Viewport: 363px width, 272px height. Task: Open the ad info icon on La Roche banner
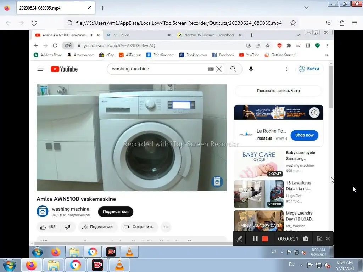(314, 113)
